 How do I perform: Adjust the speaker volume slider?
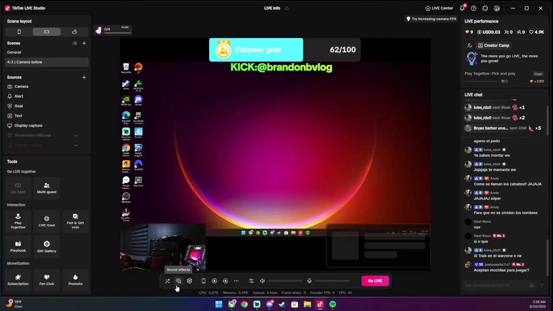285,281
